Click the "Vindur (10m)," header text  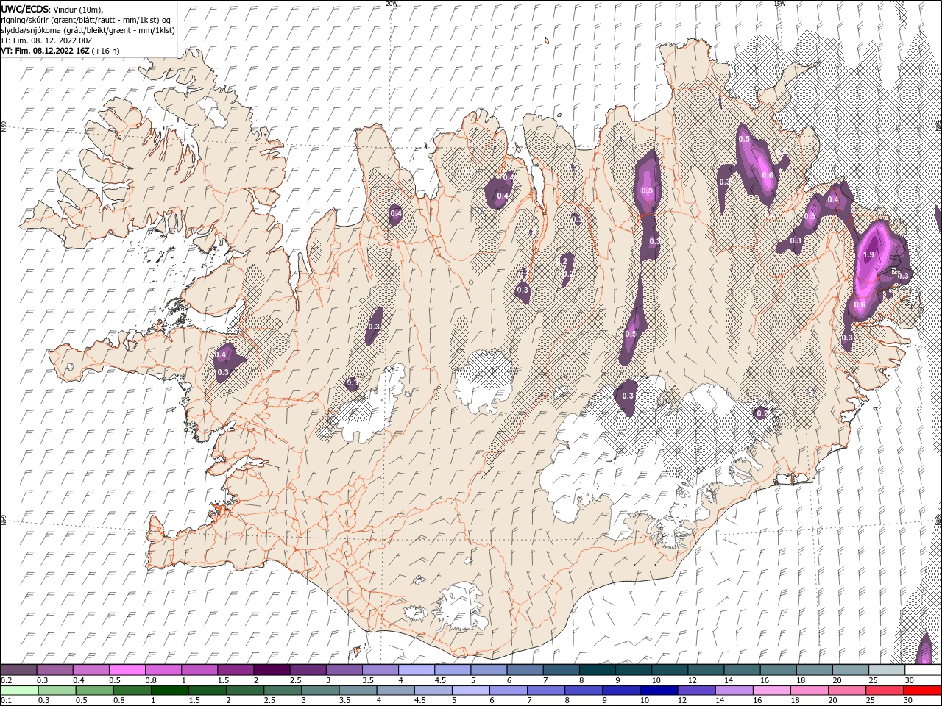click(x=79, y=9)
